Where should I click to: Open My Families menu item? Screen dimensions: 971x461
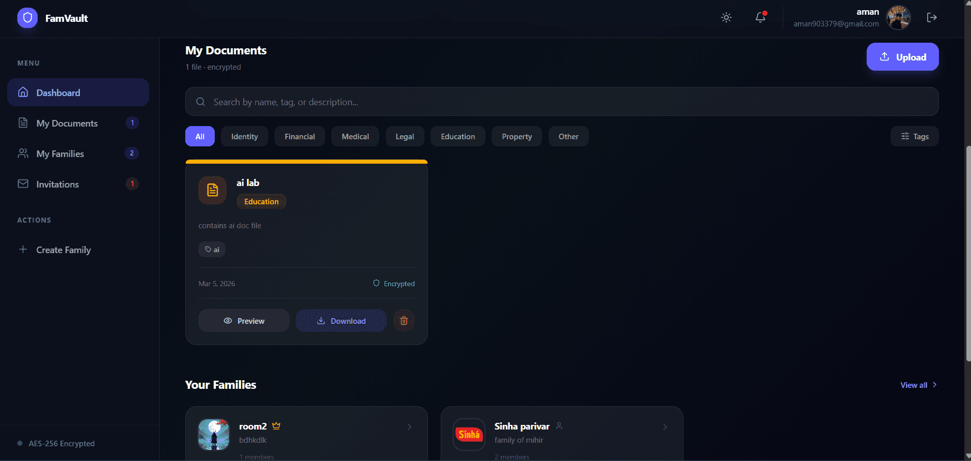coord(78,153)
